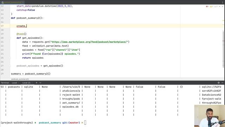The image size is (225, 127).
Task: Click 'sqlite' cell in terminal table
Action: tap(28, 87)
